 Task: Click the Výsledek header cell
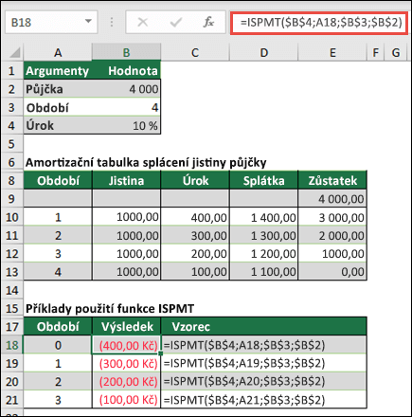(x=126, y=327)
